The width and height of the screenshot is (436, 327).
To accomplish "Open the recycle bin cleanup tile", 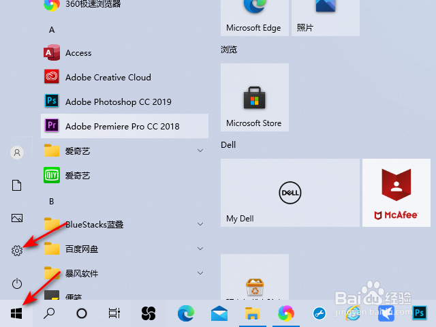I will [x=255, y=277].
